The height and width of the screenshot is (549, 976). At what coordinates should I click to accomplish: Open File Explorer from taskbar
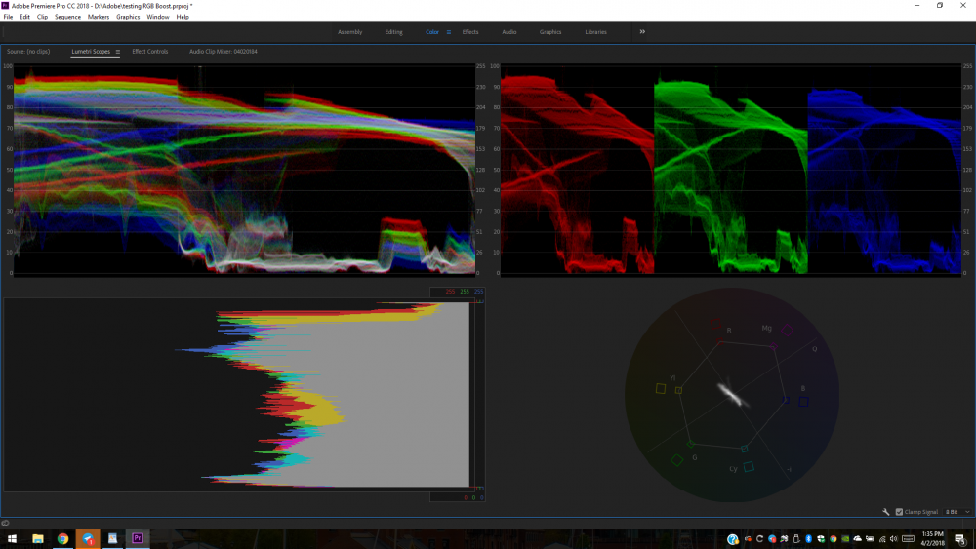pyautogui.click(x=38, y=538)
